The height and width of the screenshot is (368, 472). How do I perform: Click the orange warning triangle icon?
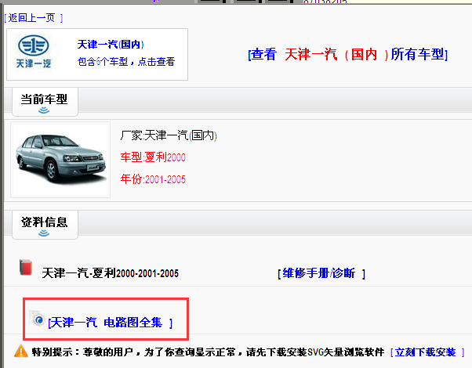click(21, 351)
